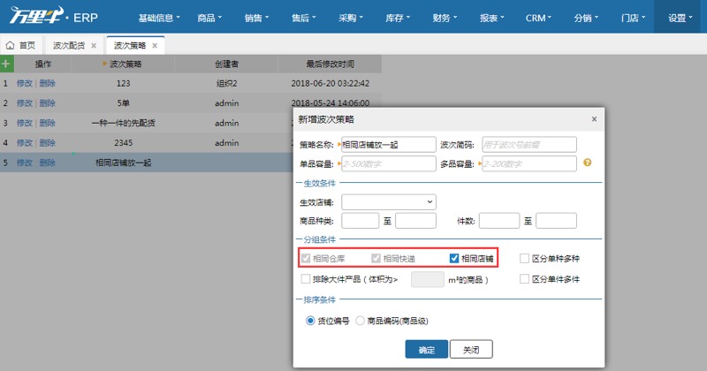
Task: Open the 门店 menu
Action: point(633,18)
